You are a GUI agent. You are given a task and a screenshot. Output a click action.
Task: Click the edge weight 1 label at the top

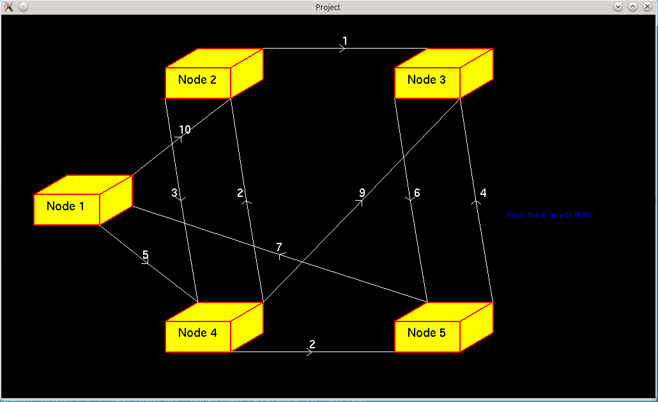point(346,40)
